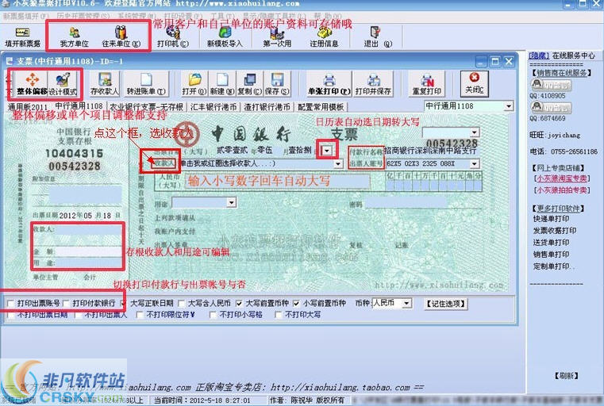This screenshot has height=406, width=604.
Task: Open 我方单位 account settings
Action: (75, 37)
